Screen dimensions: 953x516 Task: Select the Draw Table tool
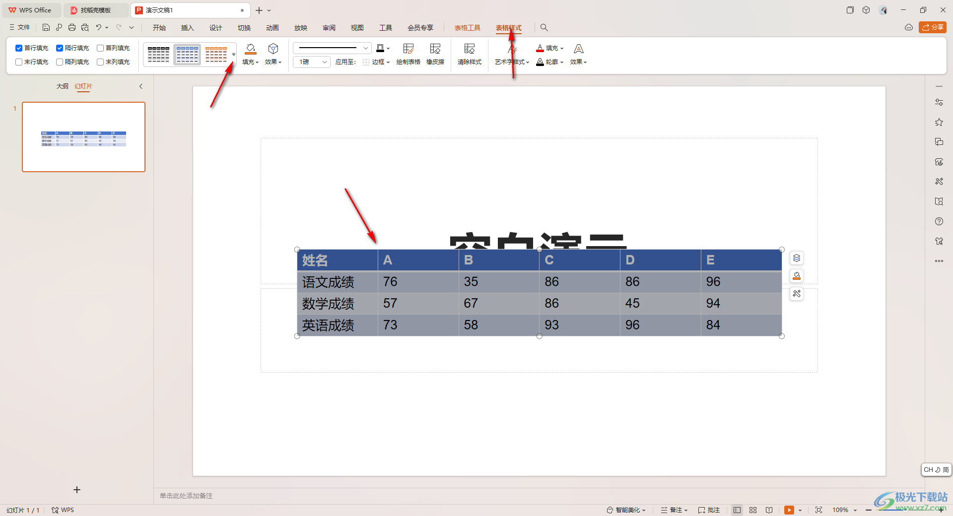[x=408, y=54]
